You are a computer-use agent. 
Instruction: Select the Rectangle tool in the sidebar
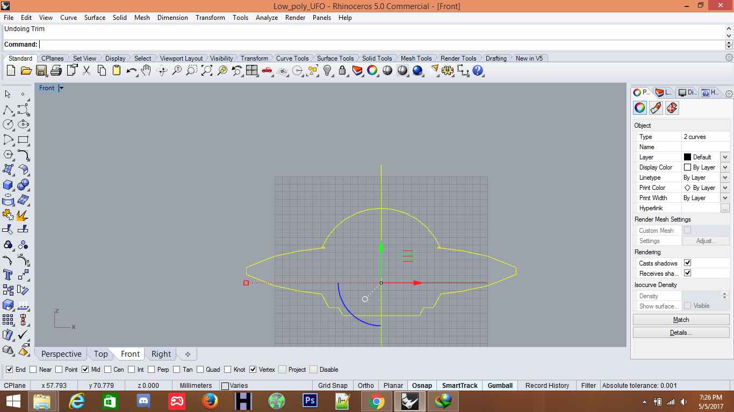pyautogui.click(x=23, y=139)
